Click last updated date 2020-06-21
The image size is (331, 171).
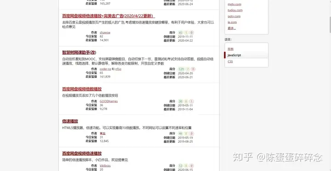pos(185,77)
